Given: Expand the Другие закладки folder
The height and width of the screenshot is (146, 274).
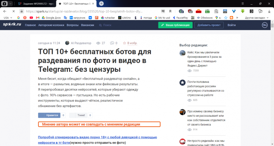Looking at the screenshot, I should pos(257,17).
